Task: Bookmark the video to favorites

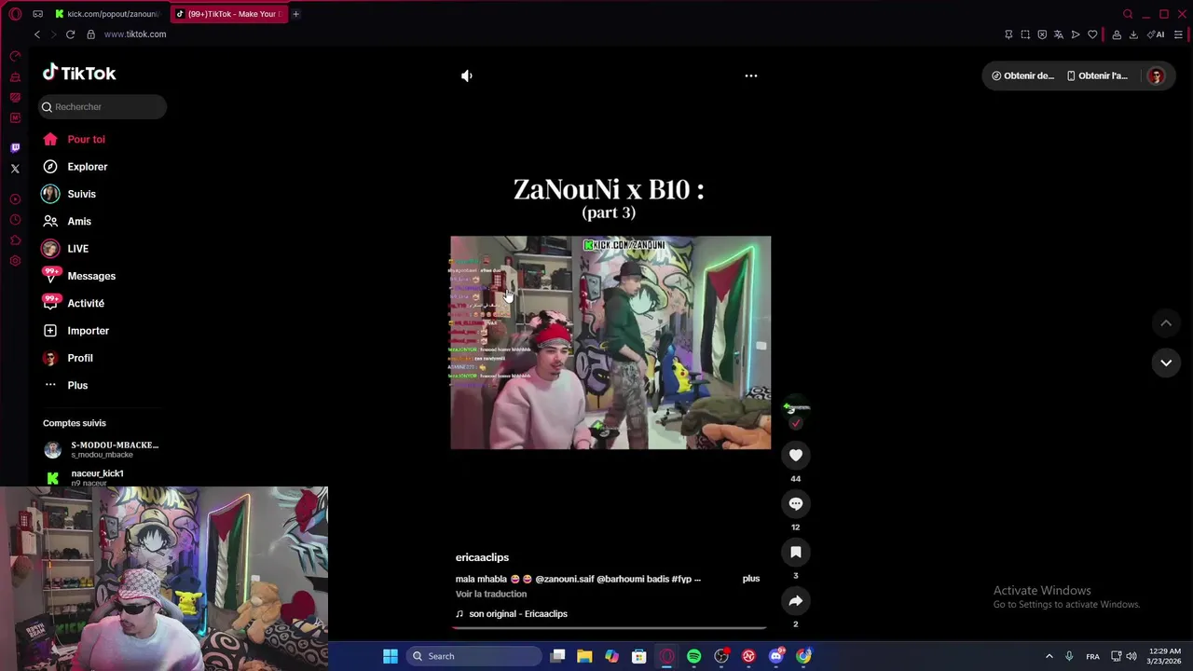Action: (796, 552)
